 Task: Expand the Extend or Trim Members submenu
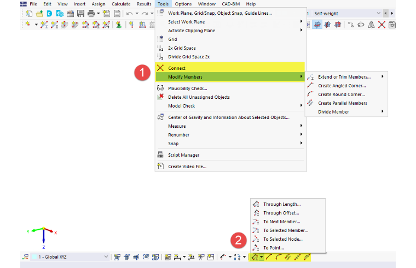coord(346,77)
